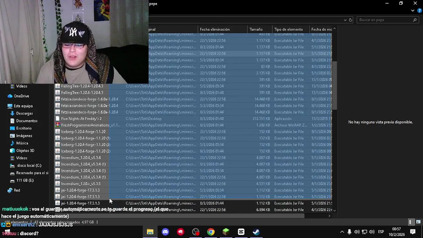Click the FreshProgrammerAnimations WinRAR archive icon

(58, 125)
